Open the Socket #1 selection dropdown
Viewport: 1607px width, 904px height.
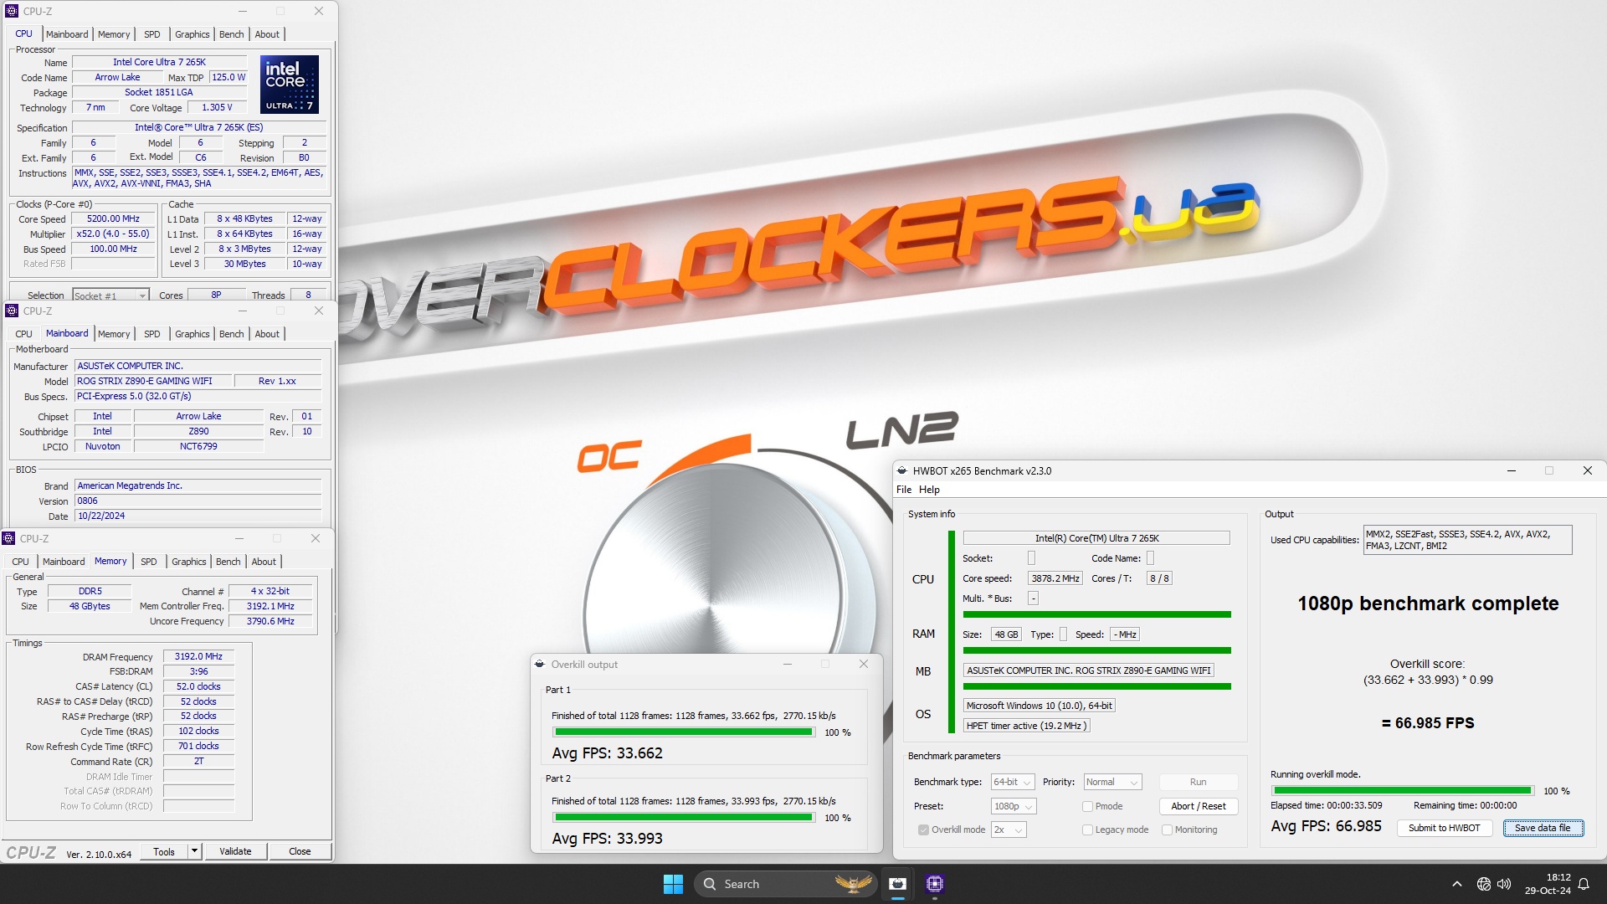click(110, 295)
